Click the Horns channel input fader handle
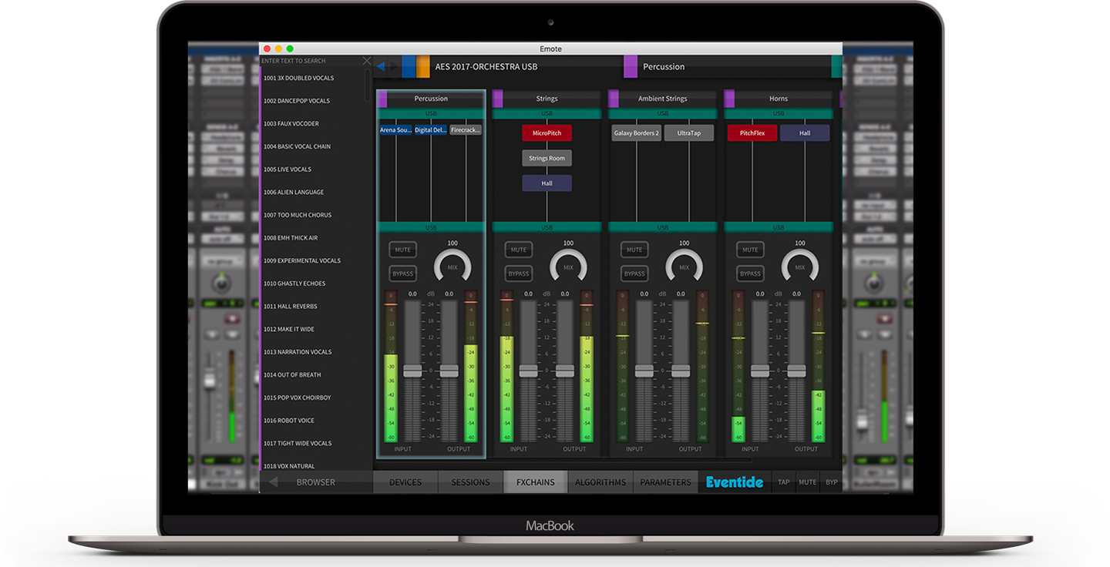 [x=760, y=371]
